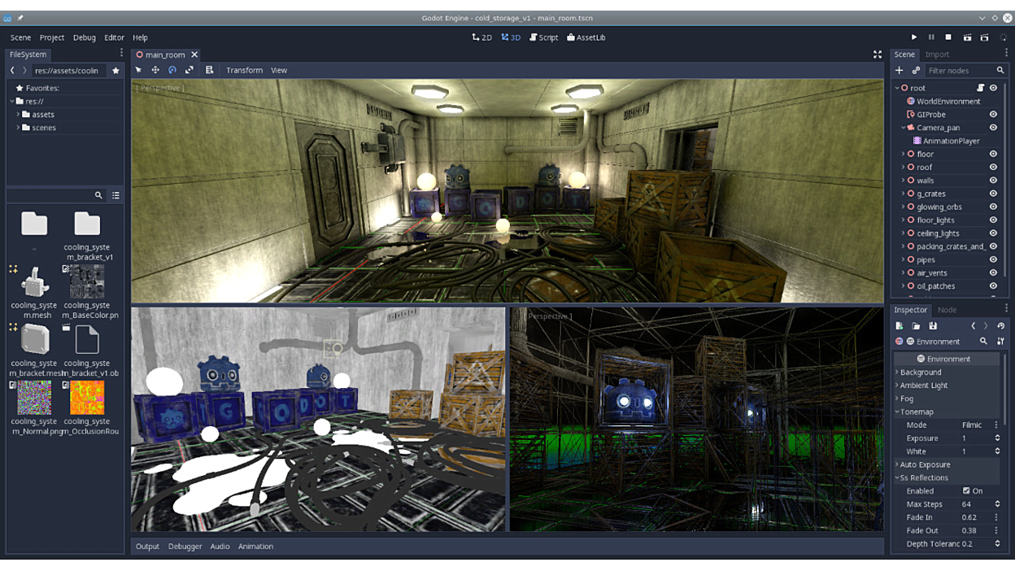Open the AssetLib workspace
This screenshot has height=571, width=1015.
click(586, 37)
